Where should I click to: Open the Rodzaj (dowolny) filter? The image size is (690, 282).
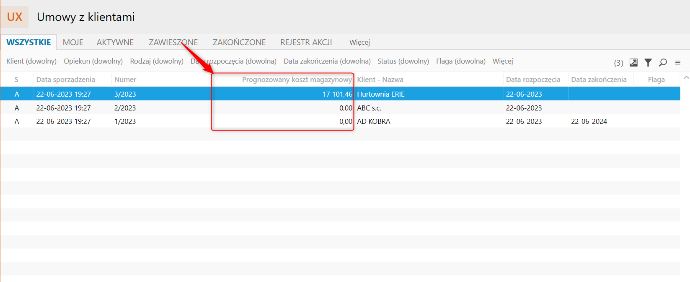pyautogui.click(x=157, y=61)
